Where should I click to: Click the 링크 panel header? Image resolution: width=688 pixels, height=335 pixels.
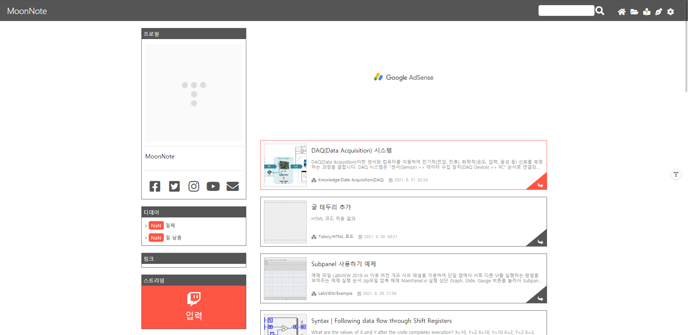tap(194, 259)
